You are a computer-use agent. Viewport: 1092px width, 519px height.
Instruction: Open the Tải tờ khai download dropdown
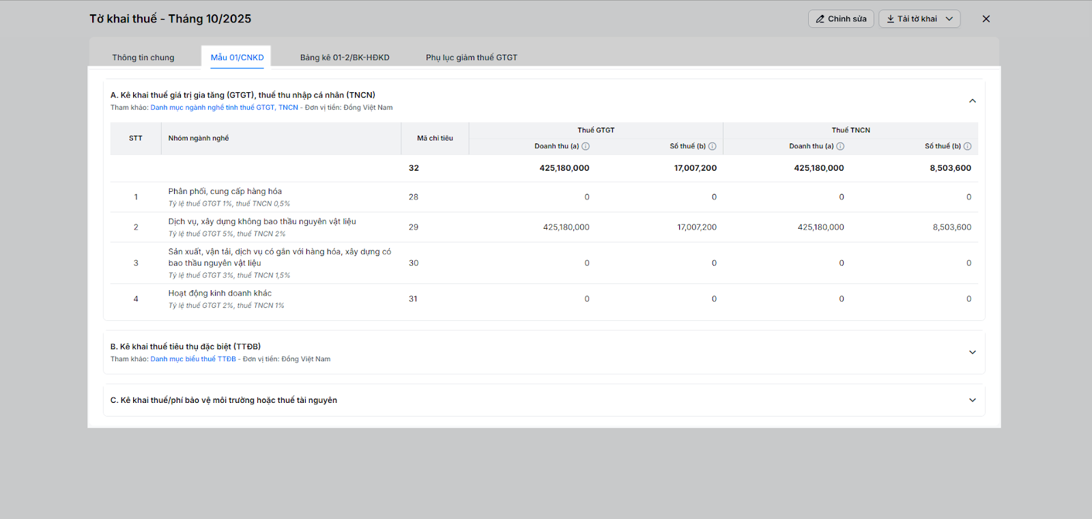[x=919, y=19]
